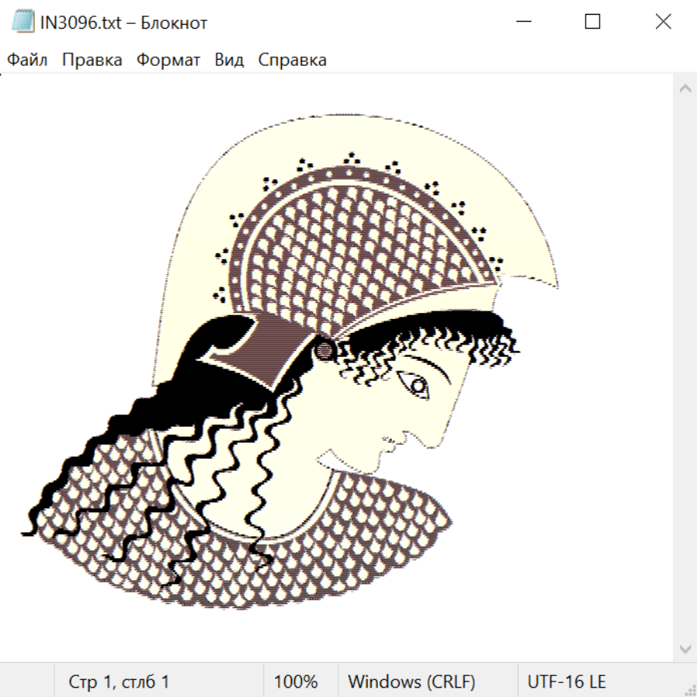Viewport: 697px width, 697px height.
Task: Expand the Формат menu
Action: click(x=168, y=60)
